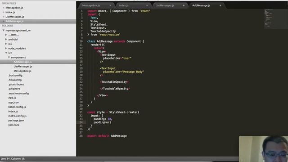This screenshot has width=288, height=162.
Task: Expand the android folder
Action: (6, 39)
